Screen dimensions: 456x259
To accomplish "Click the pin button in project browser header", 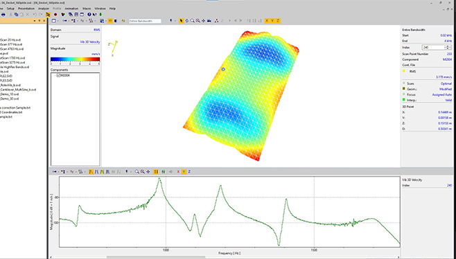I will pyautogui.click(x=40, y=21).
